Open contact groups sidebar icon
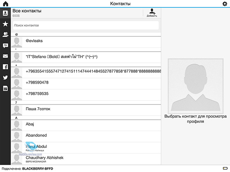 5,34
